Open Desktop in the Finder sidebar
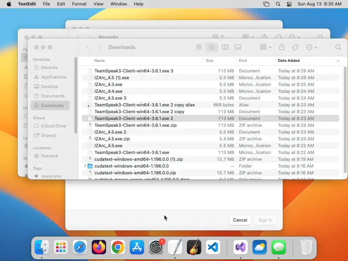This screenshot has height=261, width=348. click(x=50, y=87)
